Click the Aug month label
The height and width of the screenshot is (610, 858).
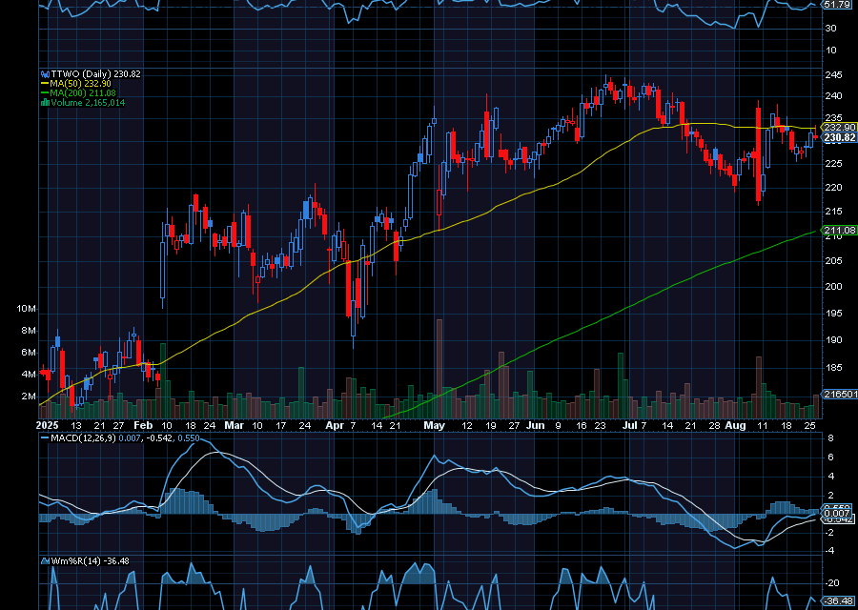tap(735, 426)
